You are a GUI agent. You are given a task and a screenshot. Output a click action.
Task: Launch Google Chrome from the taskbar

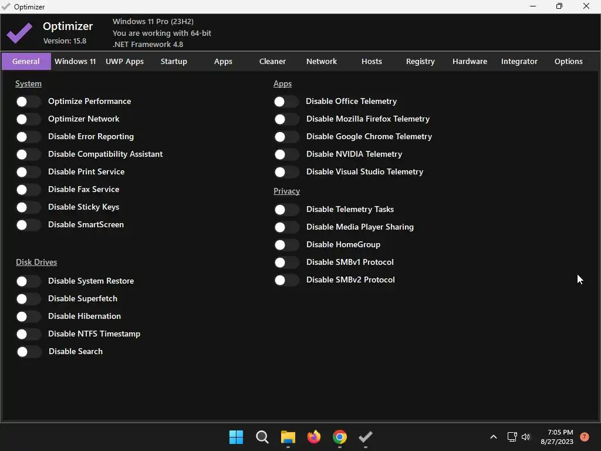pos(340,437)
